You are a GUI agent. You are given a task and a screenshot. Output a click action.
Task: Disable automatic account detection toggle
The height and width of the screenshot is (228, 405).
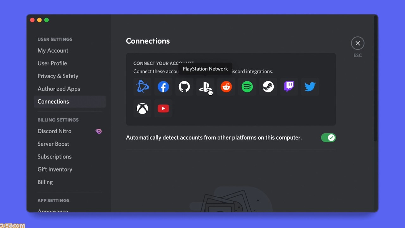[328, 137]
